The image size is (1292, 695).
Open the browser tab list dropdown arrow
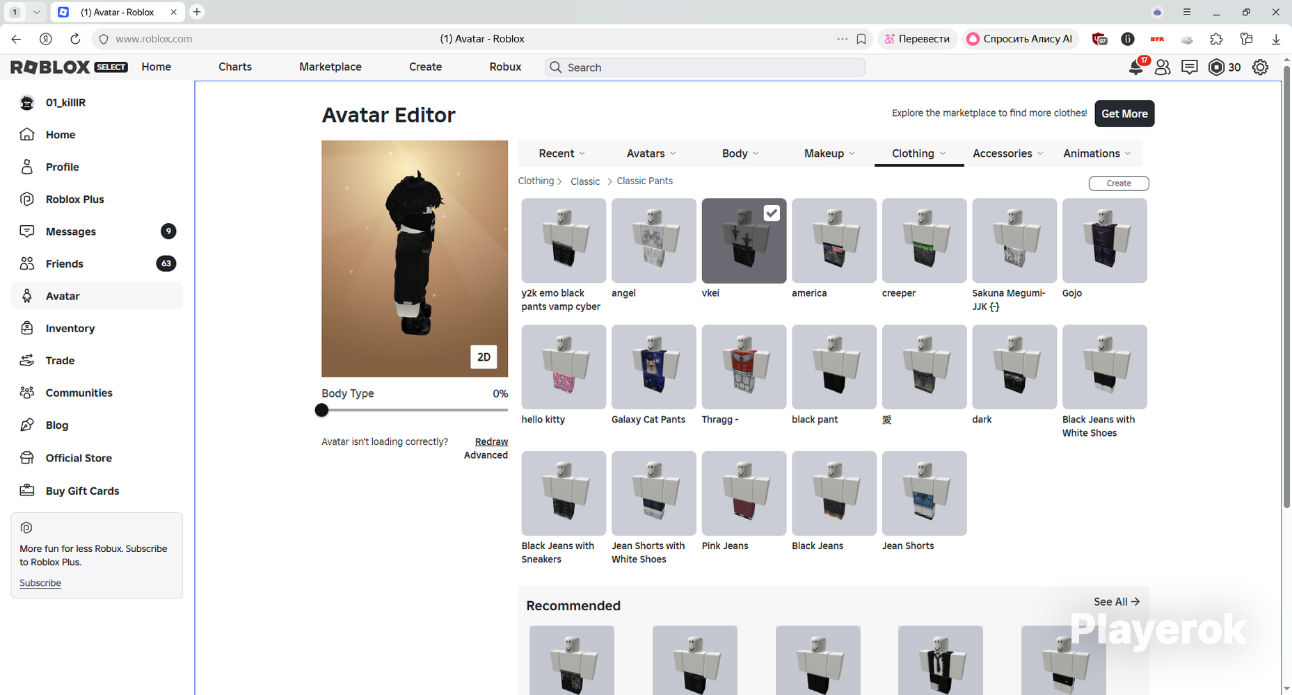[x=37, y=12]
